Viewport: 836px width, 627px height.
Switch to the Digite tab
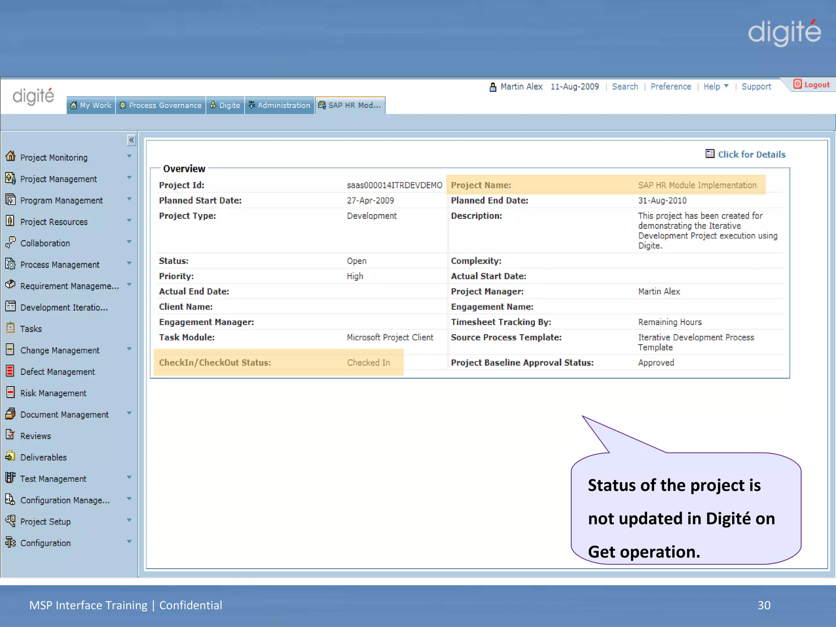pos(225,105)
